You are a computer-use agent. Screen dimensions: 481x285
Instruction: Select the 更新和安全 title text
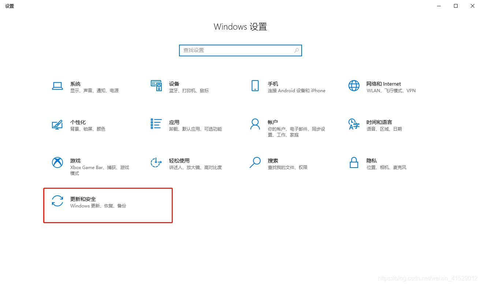[83, 199]
